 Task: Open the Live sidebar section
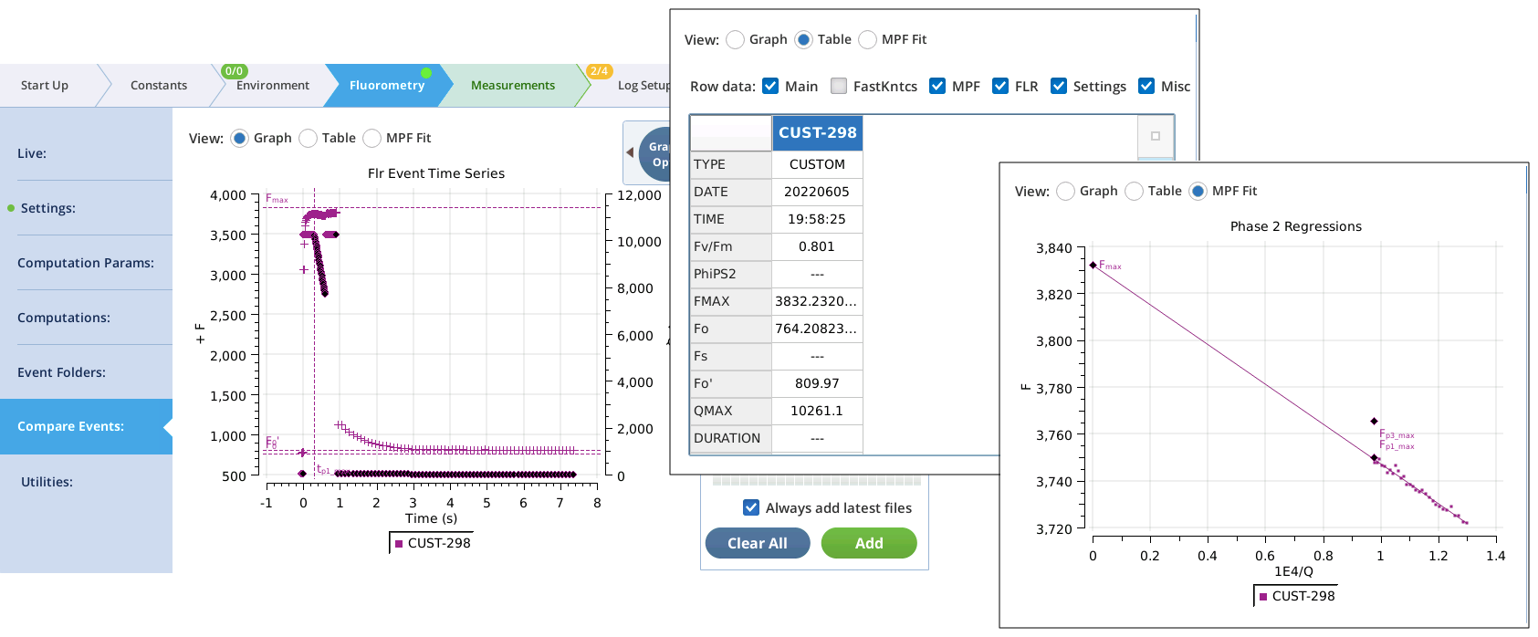pyautogui.click(x=86, y=153)
